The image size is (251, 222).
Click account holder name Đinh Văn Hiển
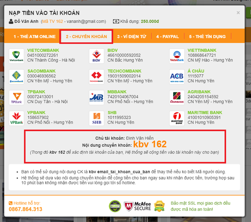tap(140, 138)
